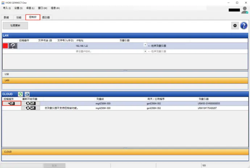Click the 请设置IP地址 input field
This screenshot has width=250, height=168.
pos(109,51)
